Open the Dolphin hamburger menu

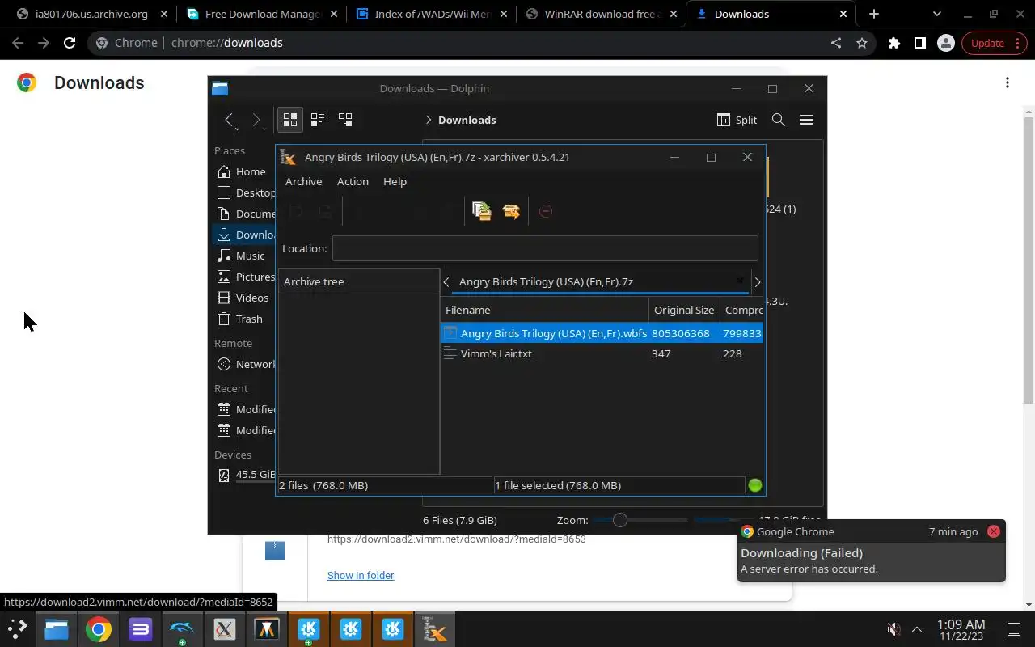(x=806, y=120)
